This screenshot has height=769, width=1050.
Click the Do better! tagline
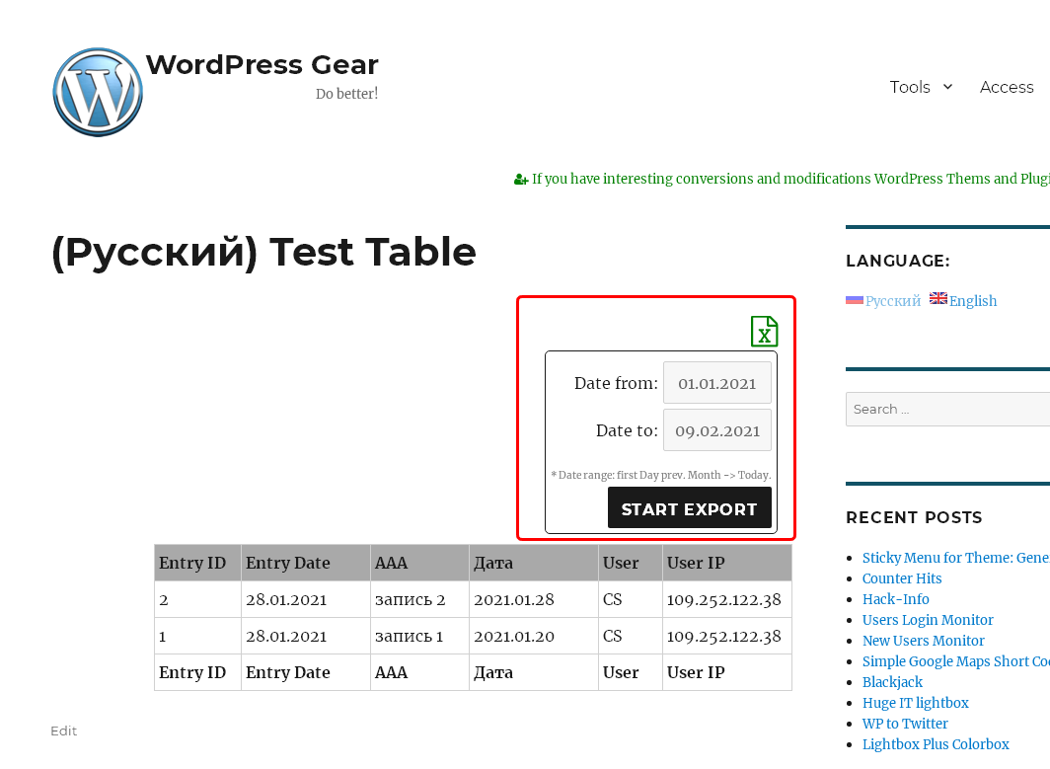pyautogui.click(x=347, y=94)
